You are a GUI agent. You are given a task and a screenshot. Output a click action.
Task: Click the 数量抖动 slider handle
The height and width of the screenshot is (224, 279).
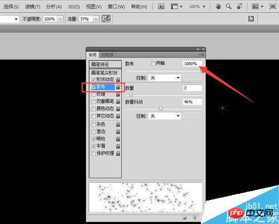[161, 108]
